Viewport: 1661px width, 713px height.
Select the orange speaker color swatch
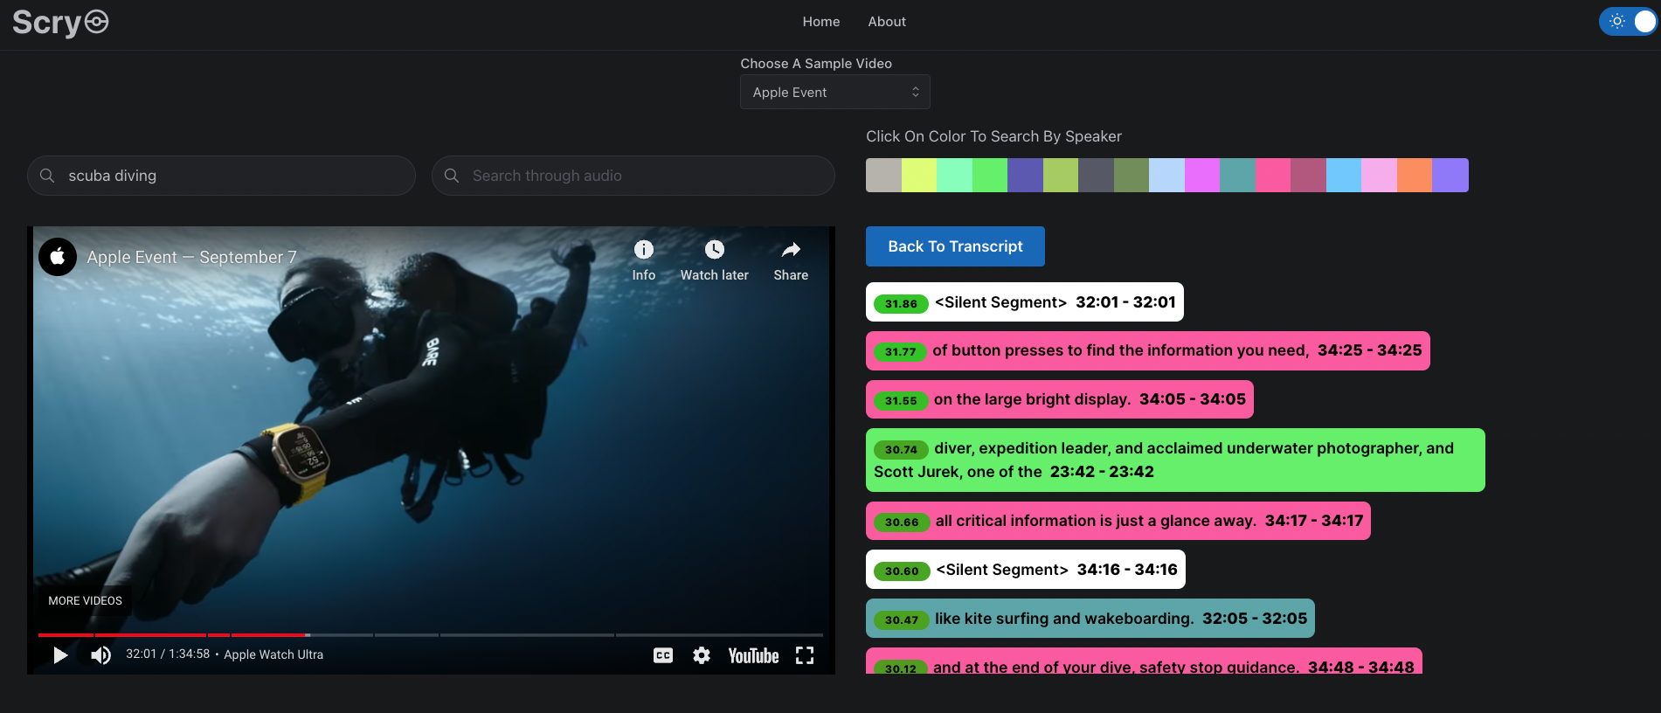(1415, 175)
